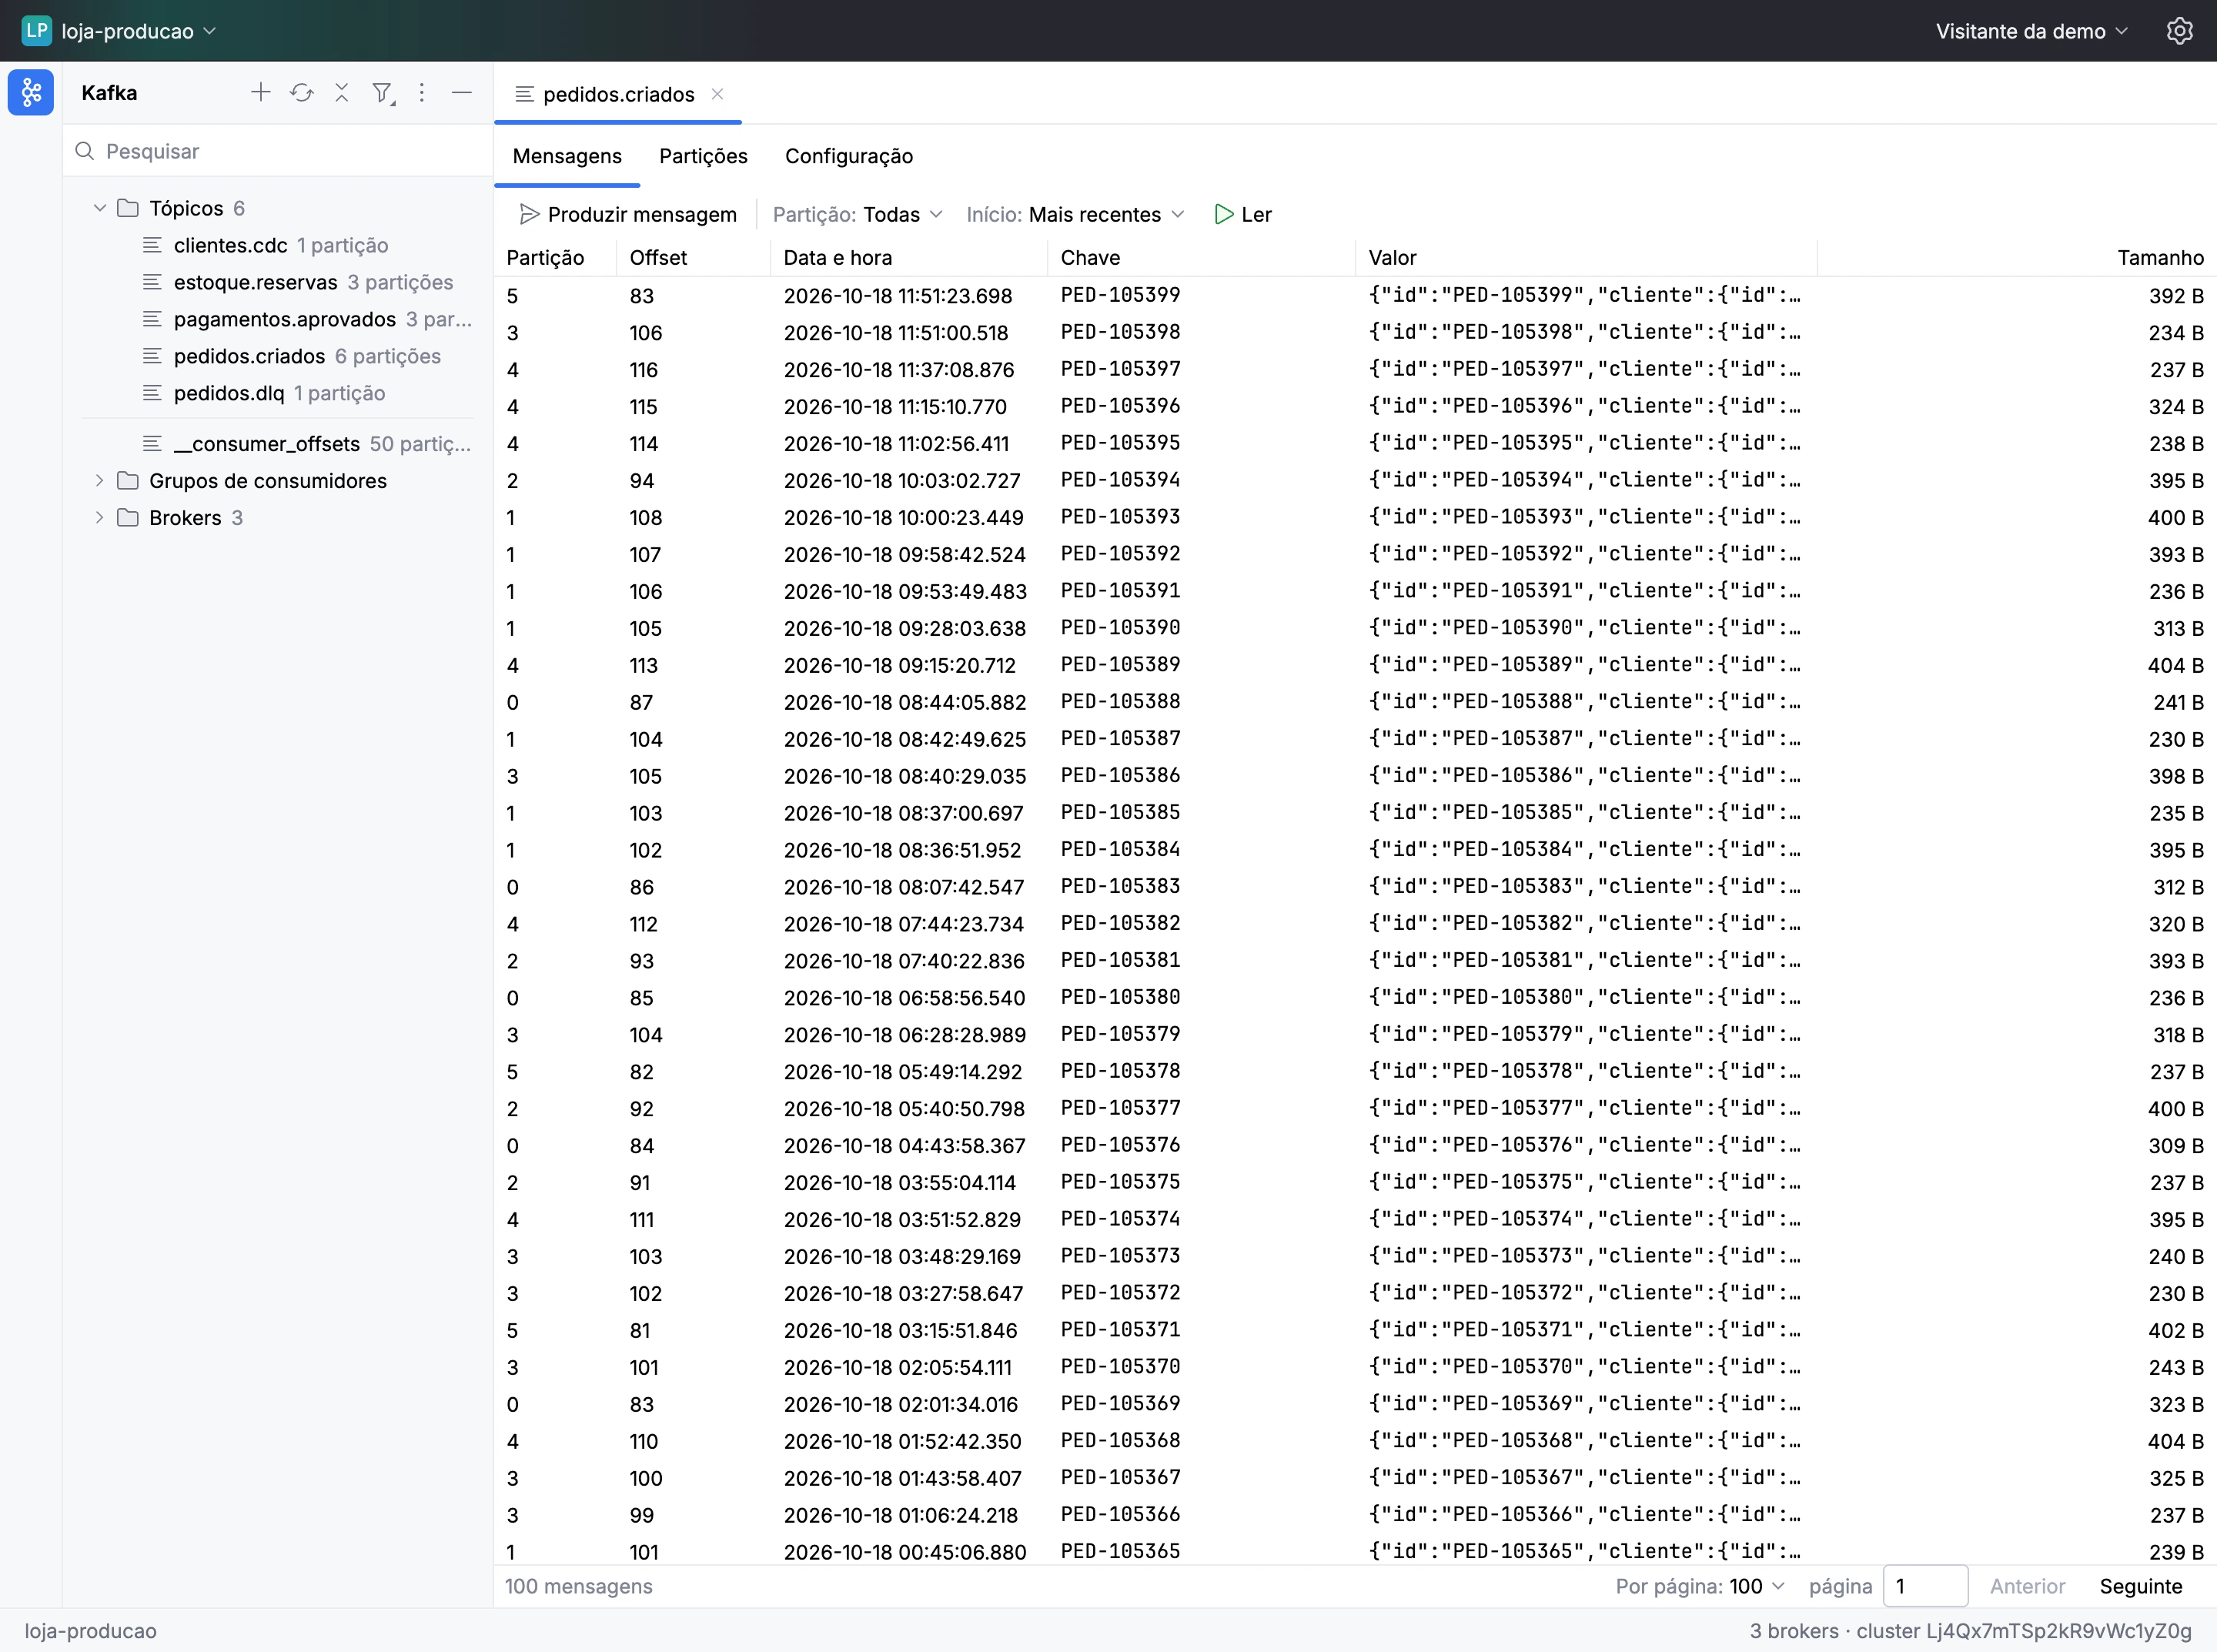Collapse the Tópicos tree node

tap(99, 208)
